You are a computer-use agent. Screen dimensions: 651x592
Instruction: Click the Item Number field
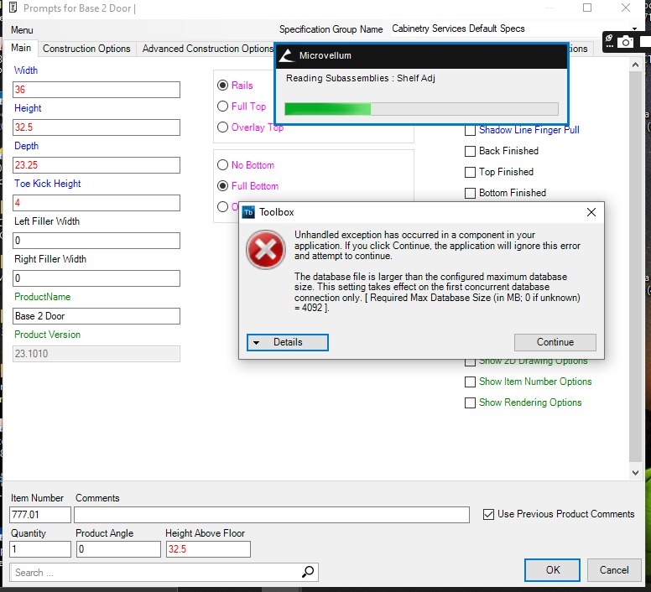[40, 515]
